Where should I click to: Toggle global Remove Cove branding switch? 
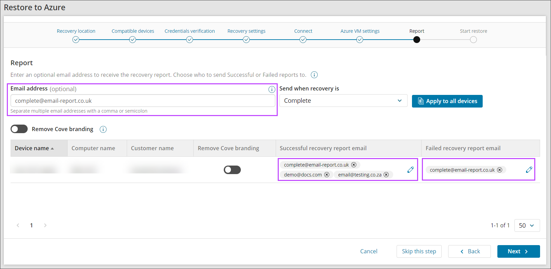(x=19, y=129)
